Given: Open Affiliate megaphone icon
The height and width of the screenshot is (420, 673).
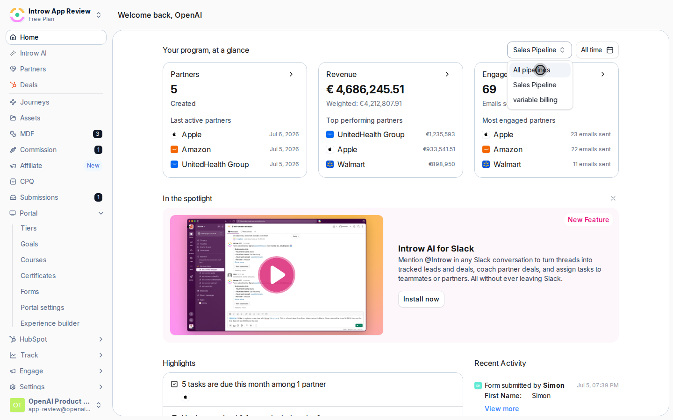Looking at the screenshot, I should click(x=13, y=166).
